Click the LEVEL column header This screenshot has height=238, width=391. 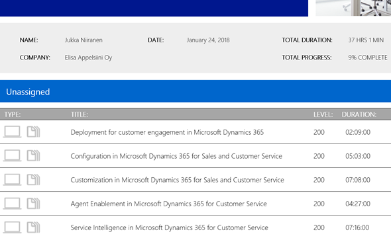323,114
